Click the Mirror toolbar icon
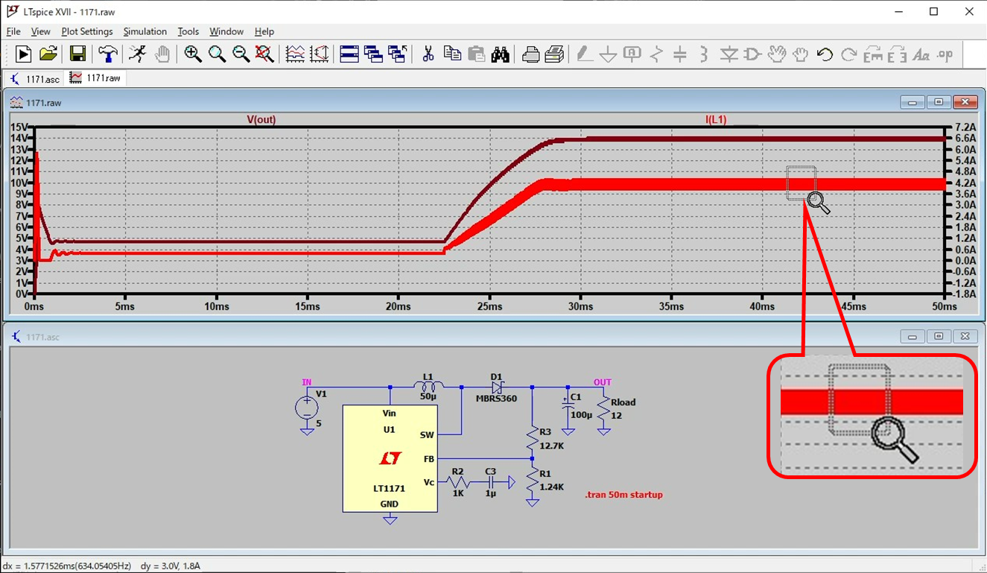The image size is (987, 573). [897, 54]
